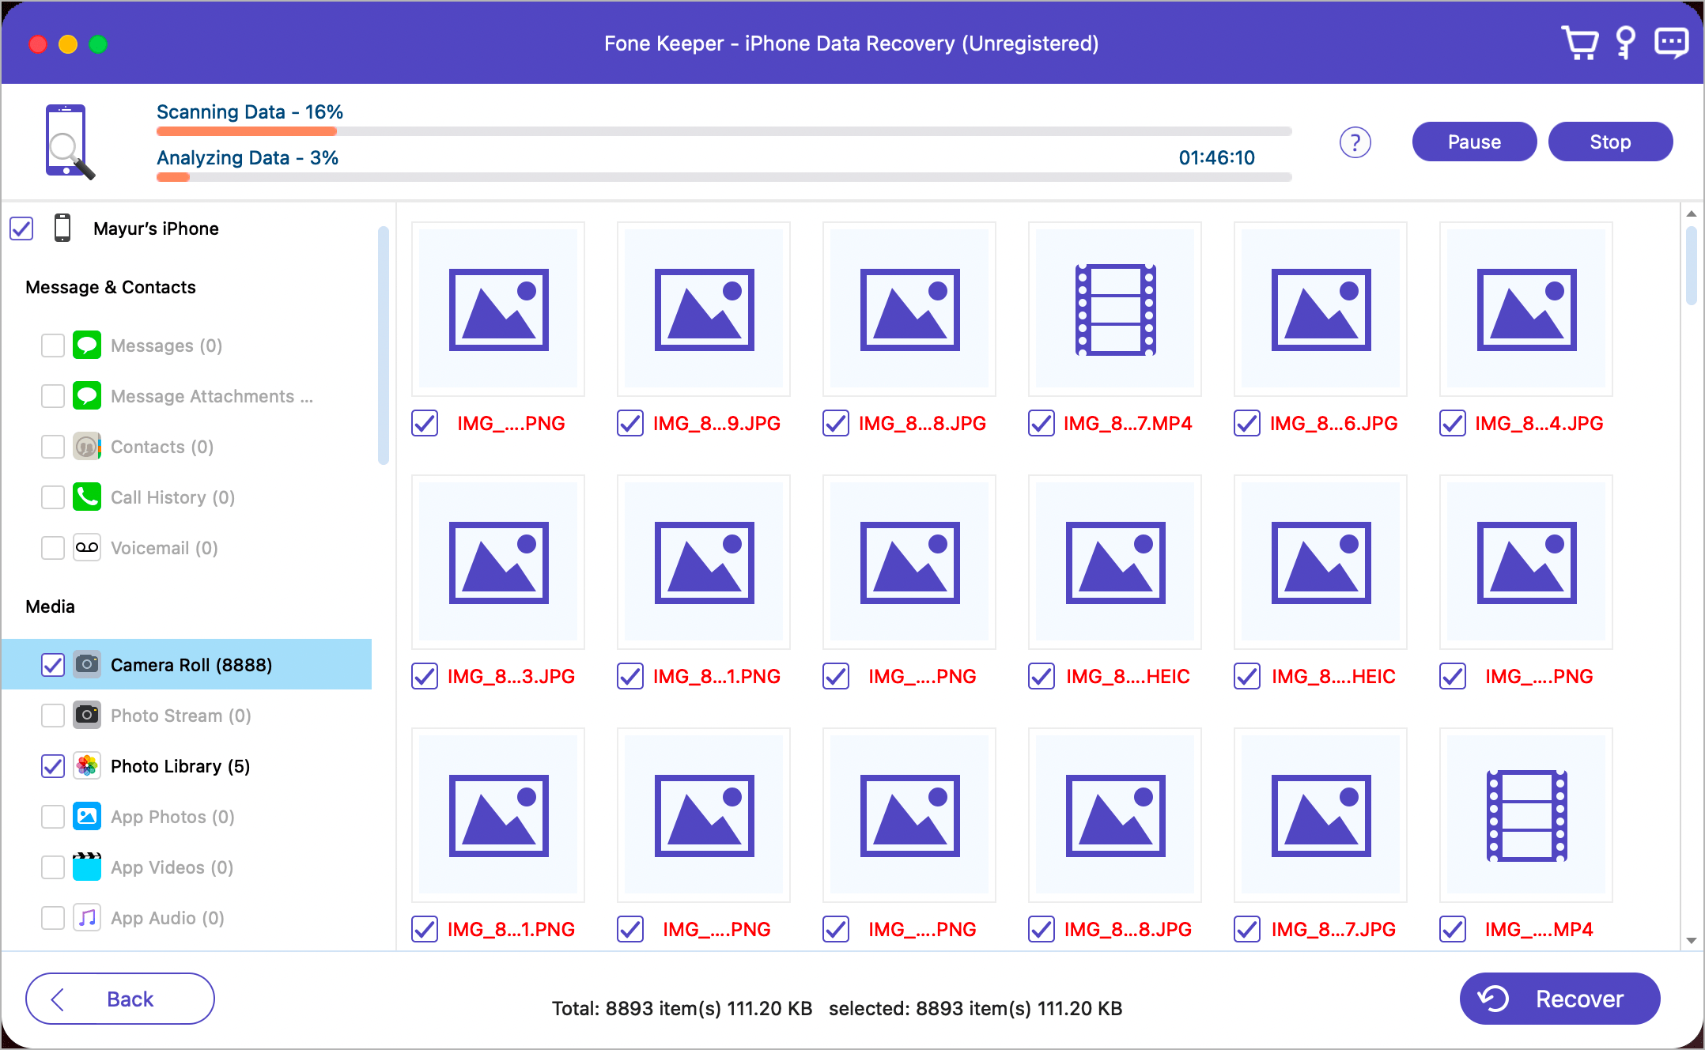This screenshot has width=1705, height=1050.
Task: Select Photo Library (5) category
Action: [x=180, y=766]
